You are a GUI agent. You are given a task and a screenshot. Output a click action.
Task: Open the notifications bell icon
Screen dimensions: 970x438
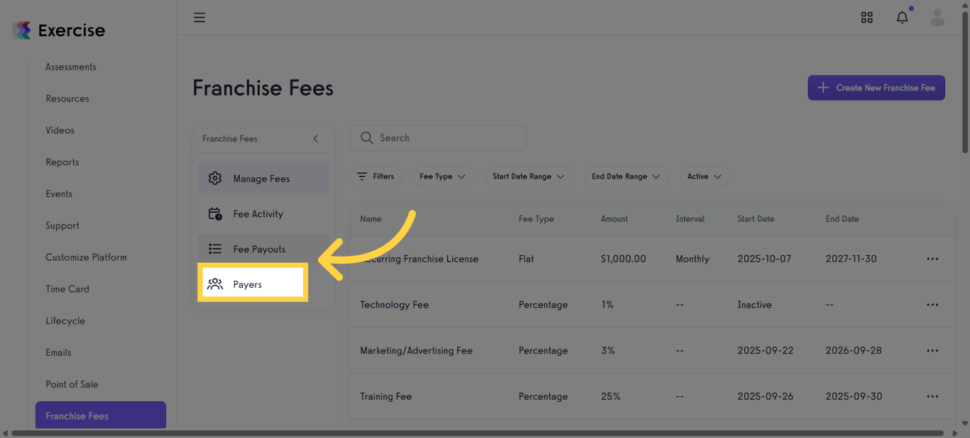tap(902, 17)
